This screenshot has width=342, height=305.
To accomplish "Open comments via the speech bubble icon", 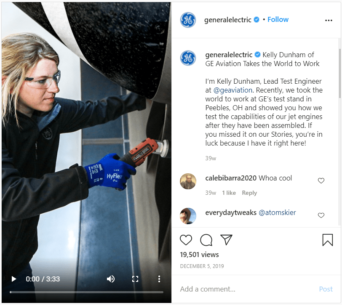I will click(206, 240).
